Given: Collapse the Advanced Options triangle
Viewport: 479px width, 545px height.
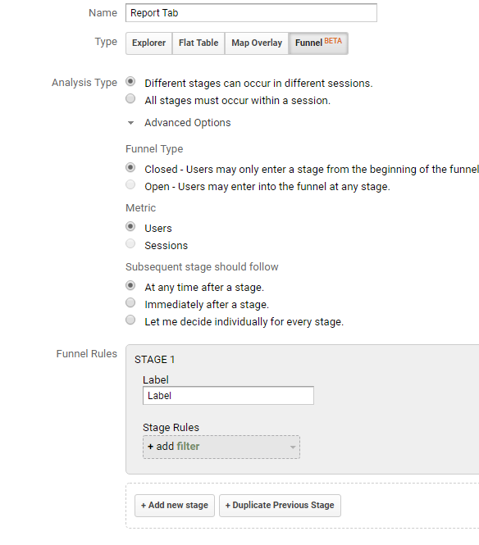Looking at the screenshot, I should [130, 123].
